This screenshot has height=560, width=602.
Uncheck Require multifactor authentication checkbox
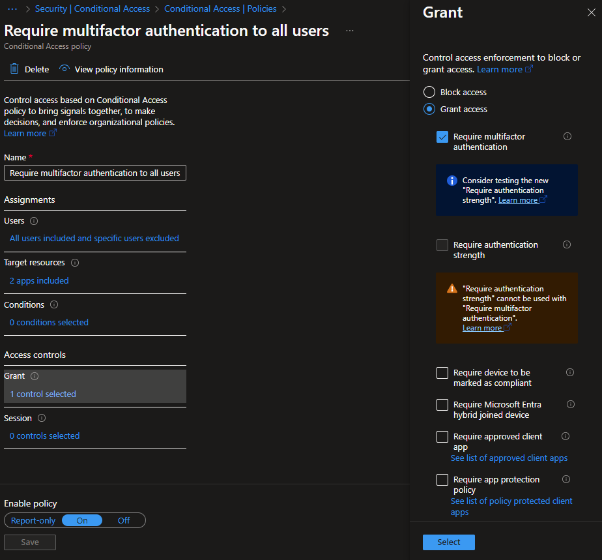[x=442, y=137]
